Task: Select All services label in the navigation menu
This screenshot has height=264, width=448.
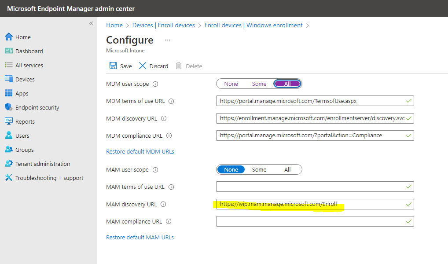Action: point(29,65)
